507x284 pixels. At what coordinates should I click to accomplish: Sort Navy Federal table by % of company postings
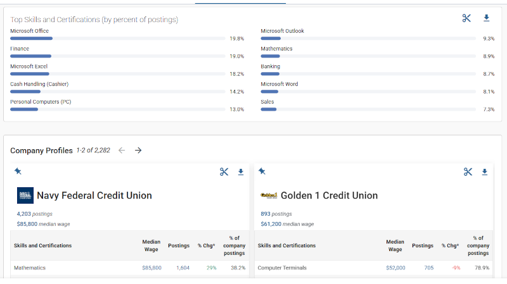coord(234,245)
